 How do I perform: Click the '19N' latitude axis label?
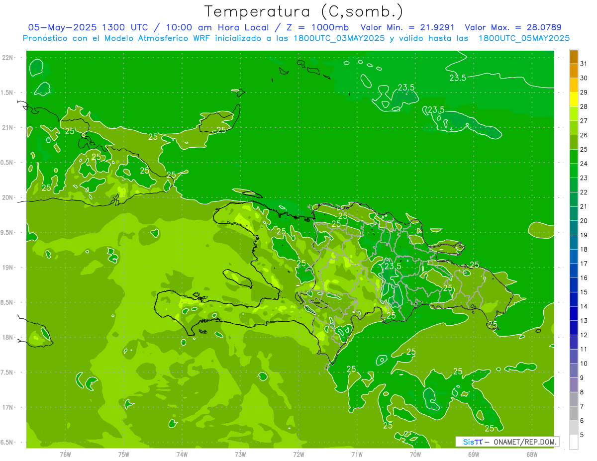7,268
